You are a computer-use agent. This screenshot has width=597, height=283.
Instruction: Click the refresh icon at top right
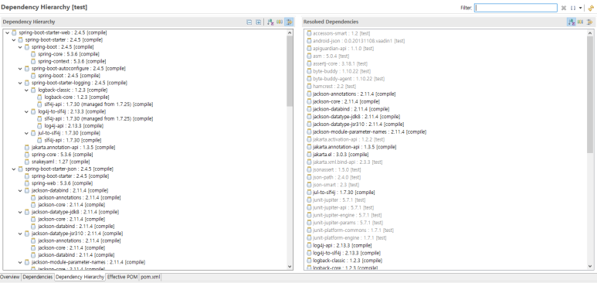coord(591,8)
